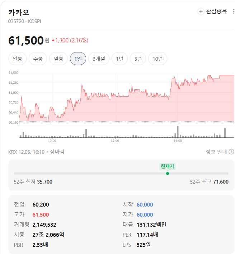Click the 정보 안내 info circle icon
The image size is (235, 254).
click(x=231, y=152)
